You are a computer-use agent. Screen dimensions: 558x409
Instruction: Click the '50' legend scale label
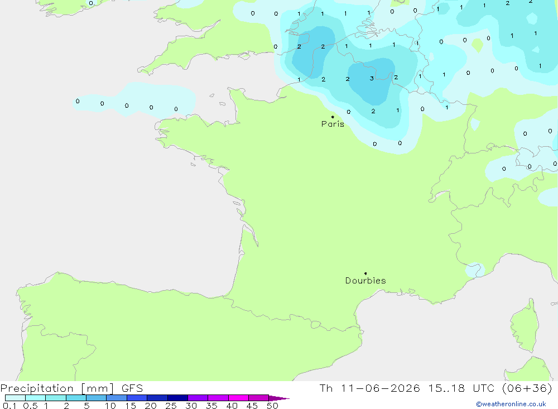(x=272, y=406)
